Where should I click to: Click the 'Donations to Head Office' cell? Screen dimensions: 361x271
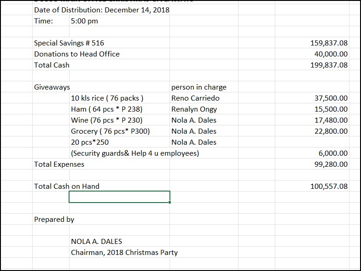point(77,54)
